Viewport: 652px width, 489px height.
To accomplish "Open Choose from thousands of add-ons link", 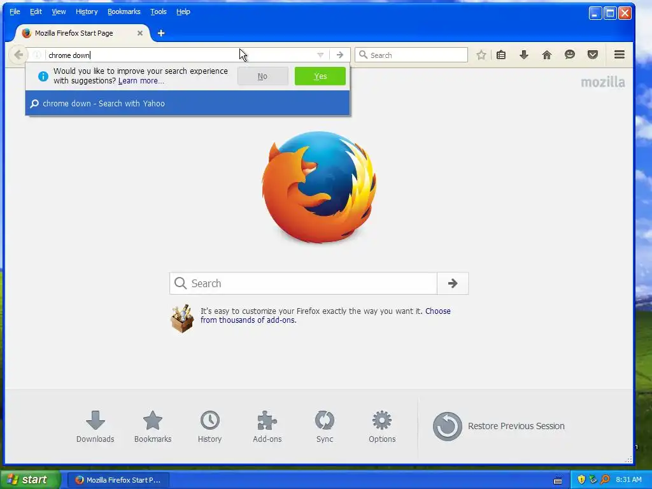I will [325, 316].
